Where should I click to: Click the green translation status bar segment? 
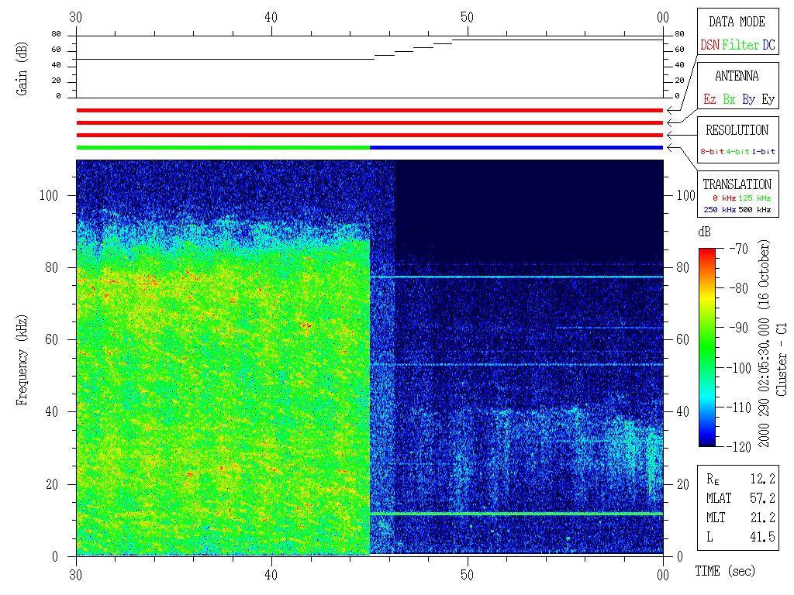[223, 147]
